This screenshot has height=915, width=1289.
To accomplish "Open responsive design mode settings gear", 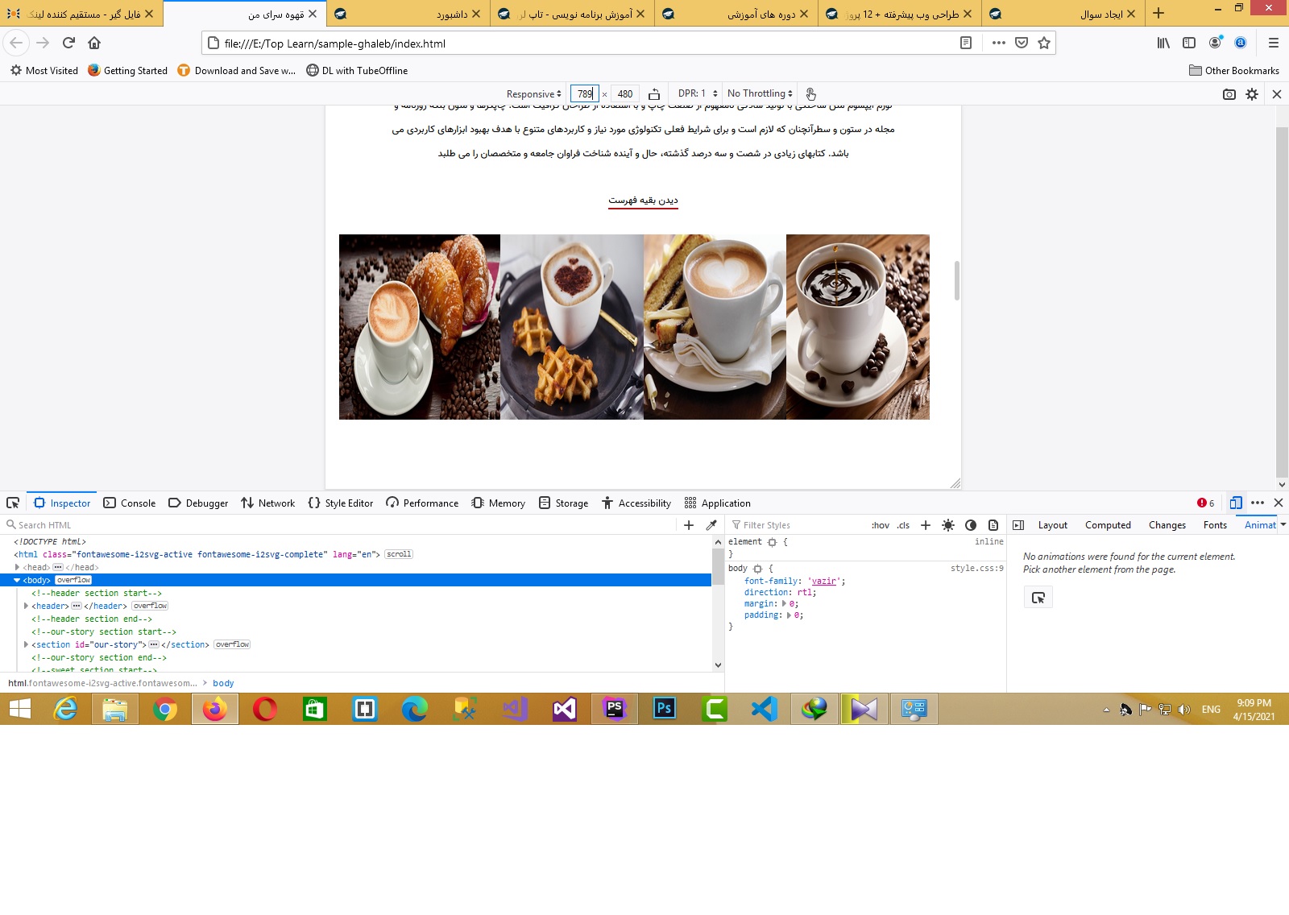I will coord(1252,94).
